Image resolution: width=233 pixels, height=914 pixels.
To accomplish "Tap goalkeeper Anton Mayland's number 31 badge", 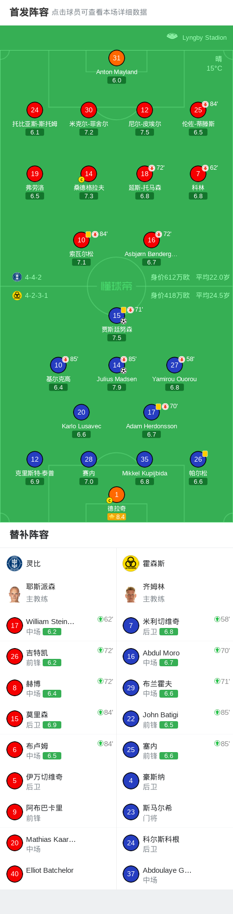I will (x=117, y=58).
